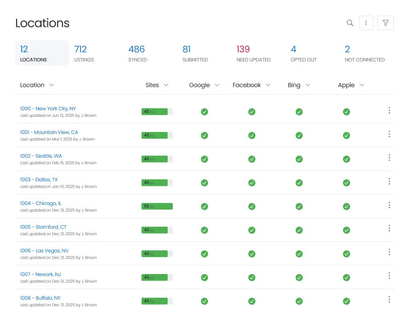409x329 pixels.
Task: Open row menu for 1006 - Las Vegas
Action: [389, 252]
